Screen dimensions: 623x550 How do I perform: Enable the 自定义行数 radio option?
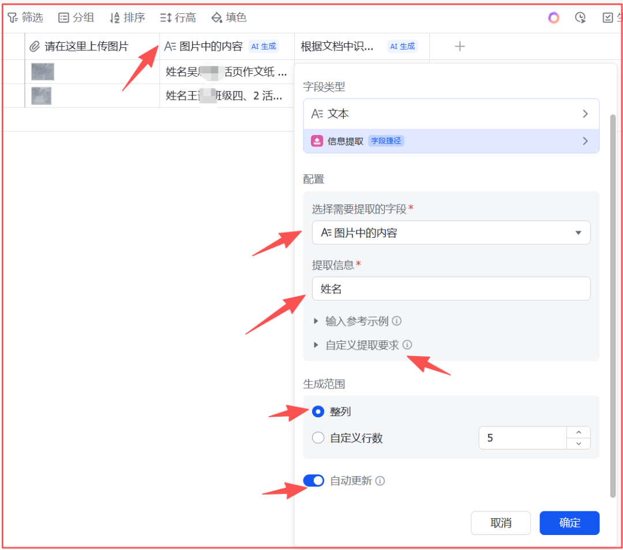click(318, 437)
